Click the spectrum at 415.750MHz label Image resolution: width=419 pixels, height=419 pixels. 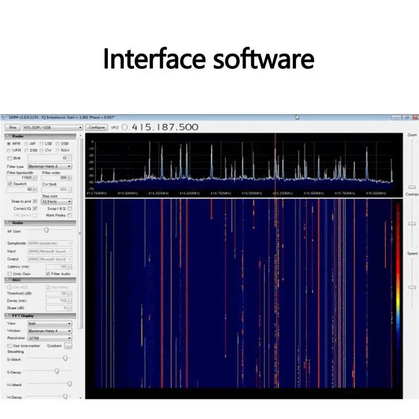point(345,193)
